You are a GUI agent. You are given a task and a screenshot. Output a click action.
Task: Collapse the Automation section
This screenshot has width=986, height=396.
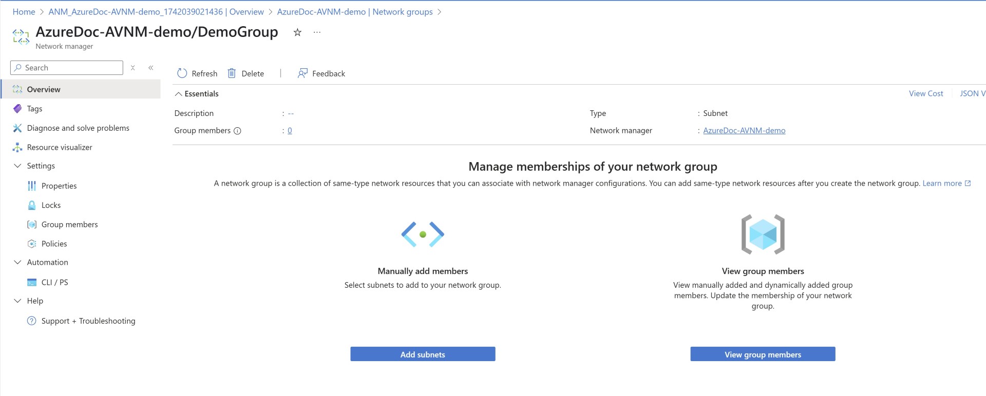pyautogui.click(x=17, y=262)
